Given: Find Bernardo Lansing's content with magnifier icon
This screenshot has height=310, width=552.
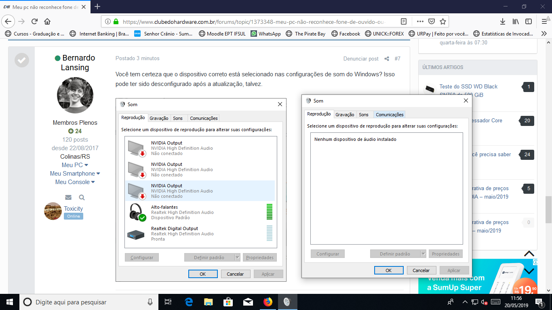Looking at the screenshot, I should point(82,197).
